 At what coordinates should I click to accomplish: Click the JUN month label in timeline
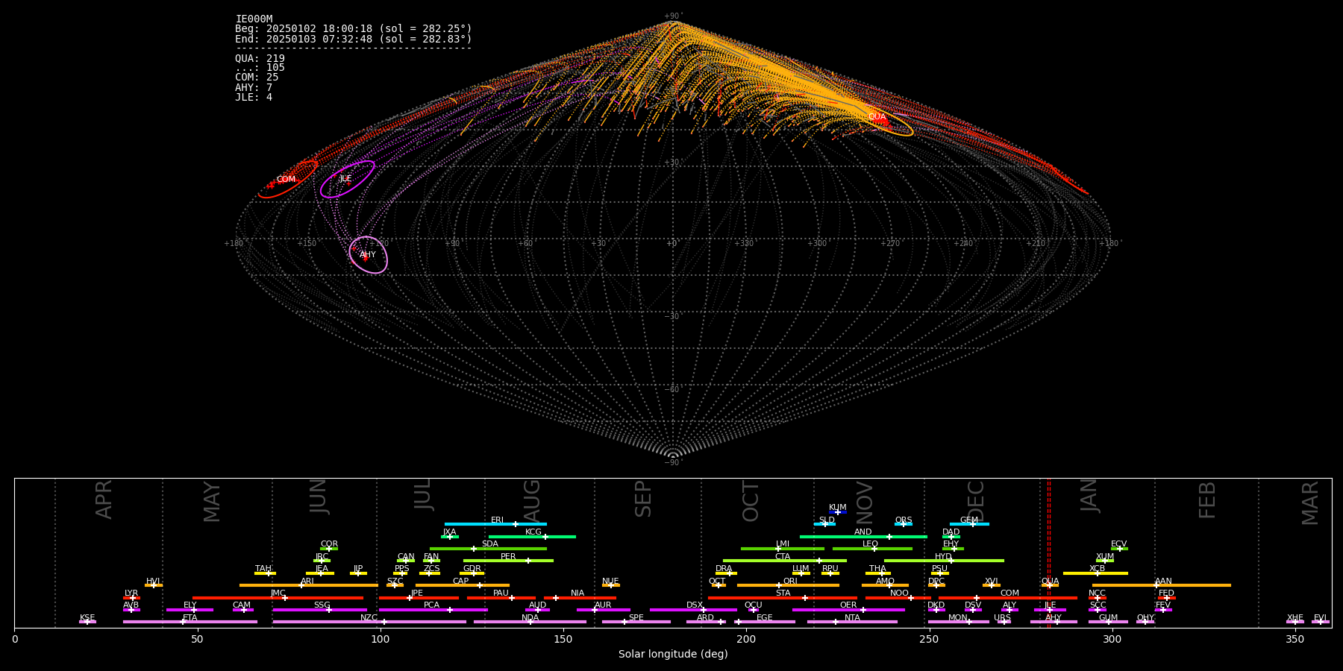319,497
